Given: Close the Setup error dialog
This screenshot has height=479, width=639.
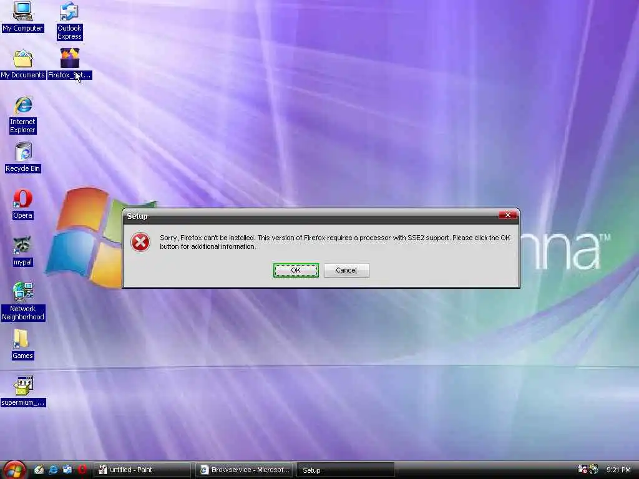Looking at the screenshot, I should (x=508, y=215).
